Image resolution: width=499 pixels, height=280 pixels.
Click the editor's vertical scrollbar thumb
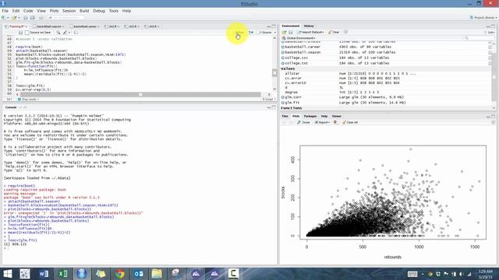coord(274,72)
